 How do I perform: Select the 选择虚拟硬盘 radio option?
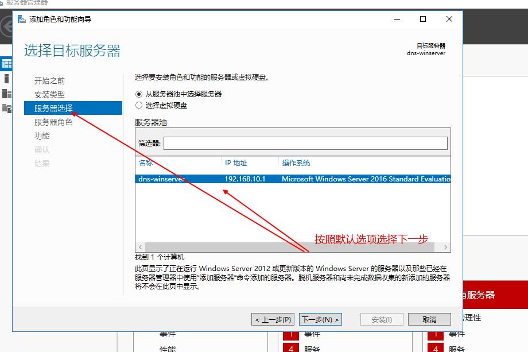click(x=138, y=105)
